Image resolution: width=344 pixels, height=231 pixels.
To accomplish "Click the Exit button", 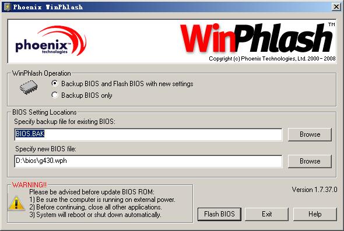I will pyautogui.click(x=266, y=214).
